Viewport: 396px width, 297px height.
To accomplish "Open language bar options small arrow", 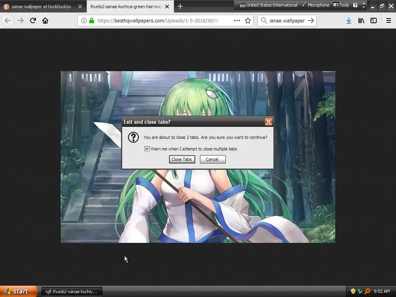I will [364, 7].
